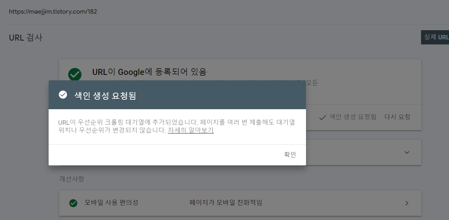The image size is (449, 220).
Task: Expand the collapsed coverage section chevron
Action: click(x=407, y=152)
